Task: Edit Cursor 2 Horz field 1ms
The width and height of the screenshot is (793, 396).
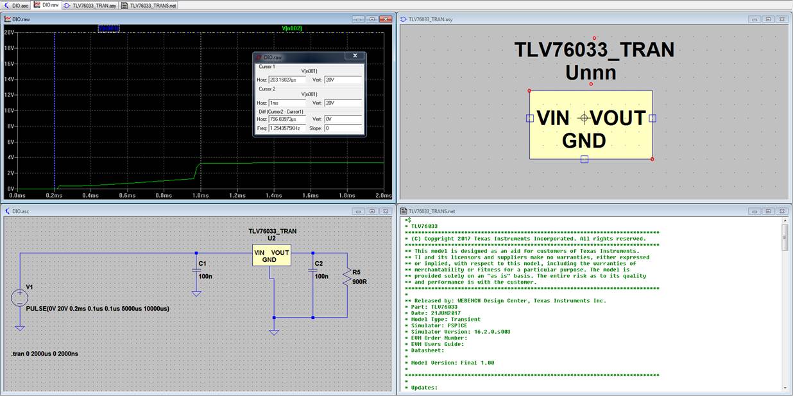Action: pos(287,103)
